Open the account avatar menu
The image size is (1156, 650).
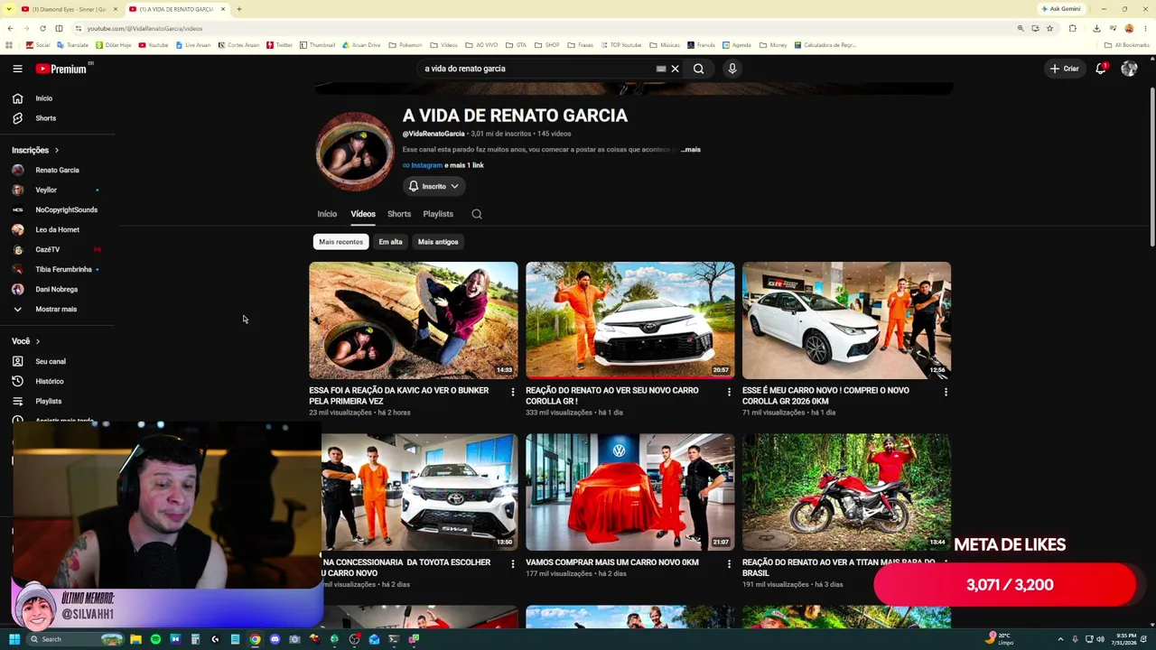coord(1129,69)
